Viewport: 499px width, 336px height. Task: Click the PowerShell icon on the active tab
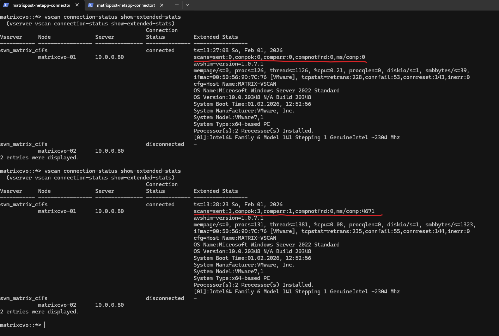[x=6, y=5]
